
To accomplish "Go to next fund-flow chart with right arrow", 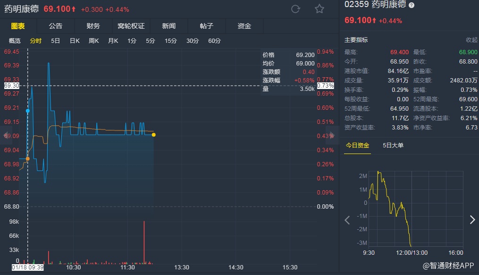I will point(472,220).
